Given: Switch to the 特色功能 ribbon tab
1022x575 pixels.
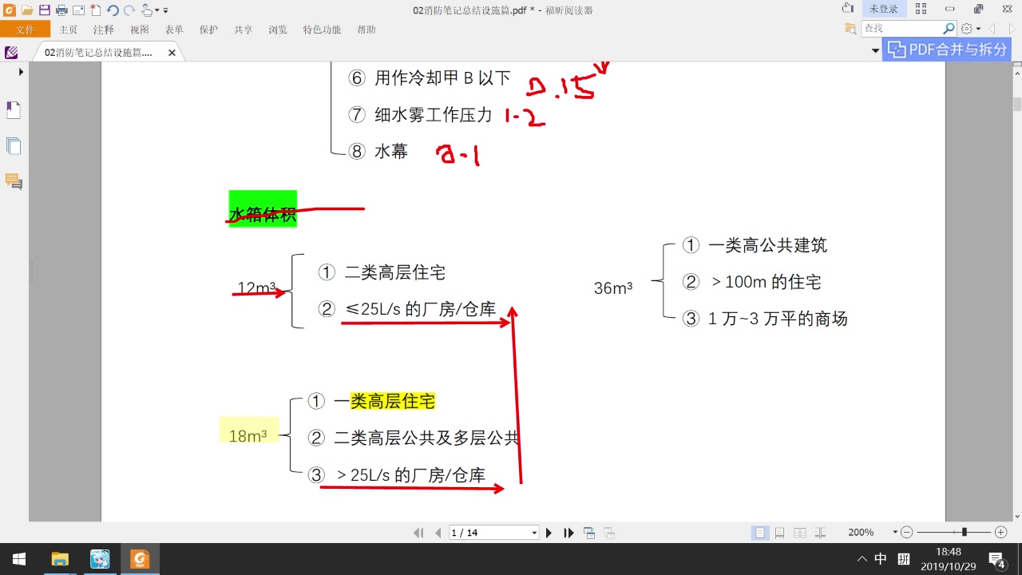Looking at the screenshot, I should click(322, 30).
